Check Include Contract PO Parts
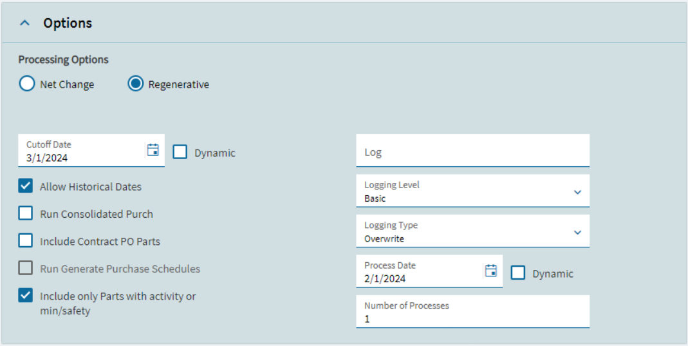This screenshot has height=346, width=688. (x=26, y=241)
